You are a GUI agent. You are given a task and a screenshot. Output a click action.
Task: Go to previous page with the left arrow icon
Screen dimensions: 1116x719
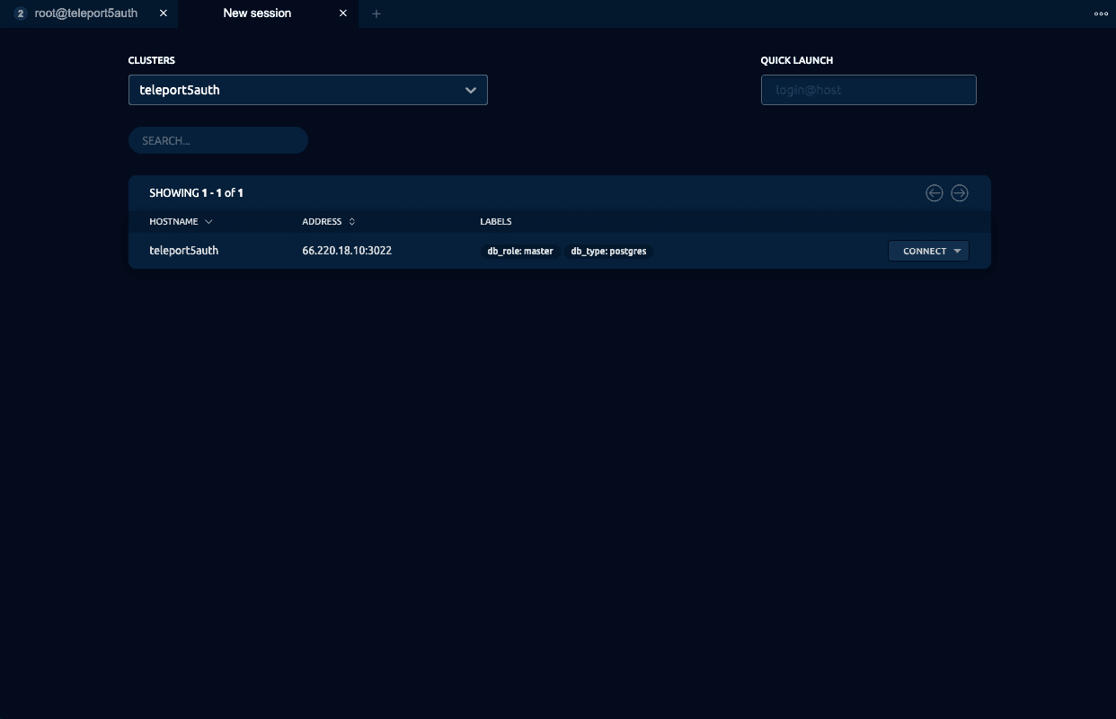click(934, 192)
